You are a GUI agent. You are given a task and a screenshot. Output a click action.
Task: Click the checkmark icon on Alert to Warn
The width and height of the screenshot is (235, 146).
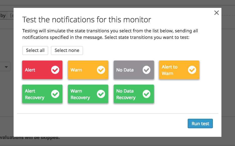192,70
